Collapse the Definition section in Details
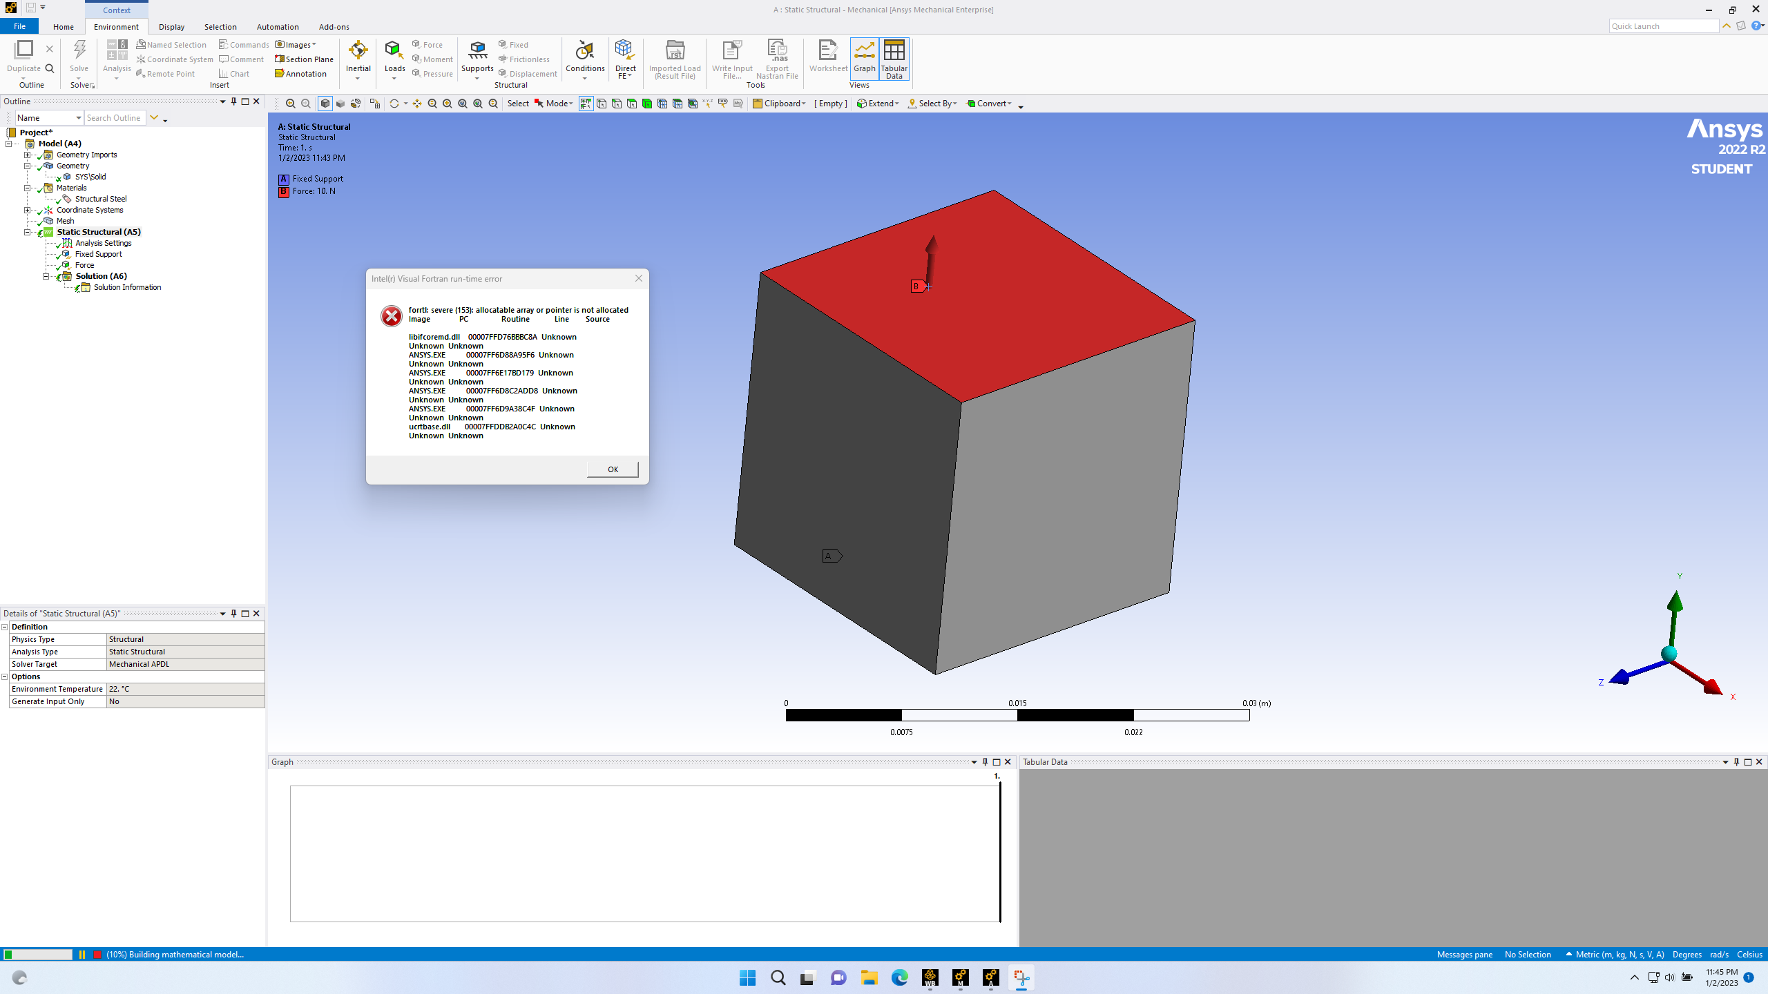The height and width of the screenshot is (994, 1768). (5, 627)
